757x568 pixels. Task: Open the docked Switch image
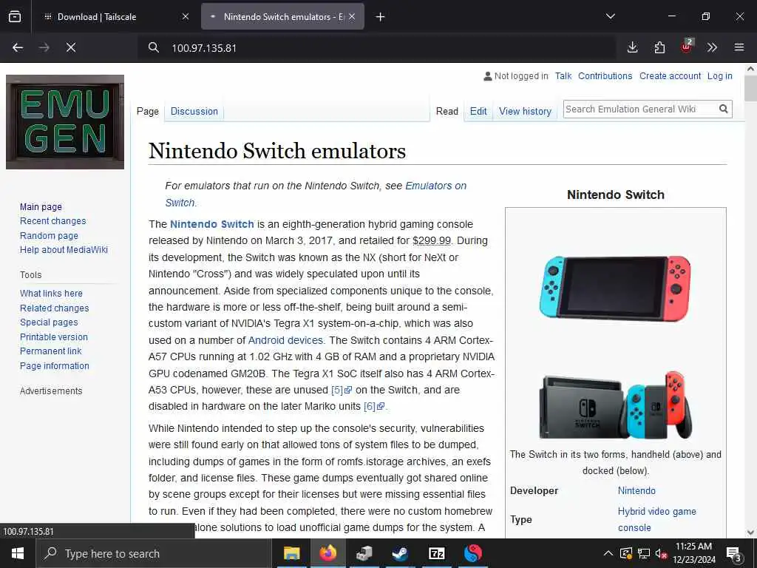click(x=616, y=405)
